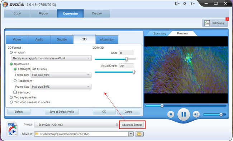Open the skin layout menu icon

[177, 4]
